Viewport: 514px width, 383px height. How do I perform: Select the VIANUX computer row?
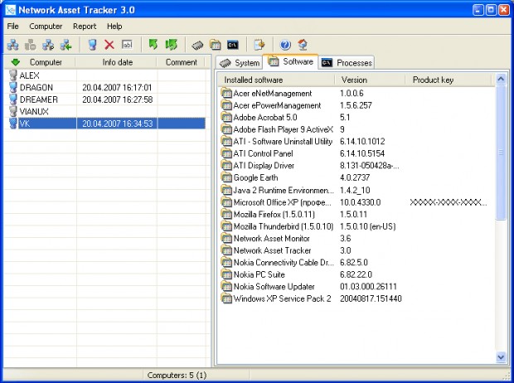pyautogui.click(x=105, y=111)
